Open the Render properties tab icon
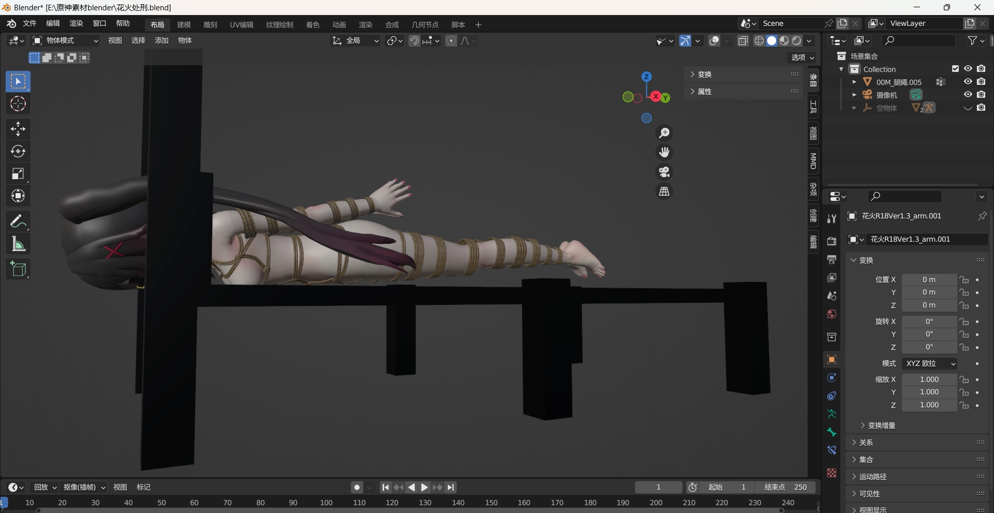Viewport: 994px width, 513px height. [x=831, y=241]
